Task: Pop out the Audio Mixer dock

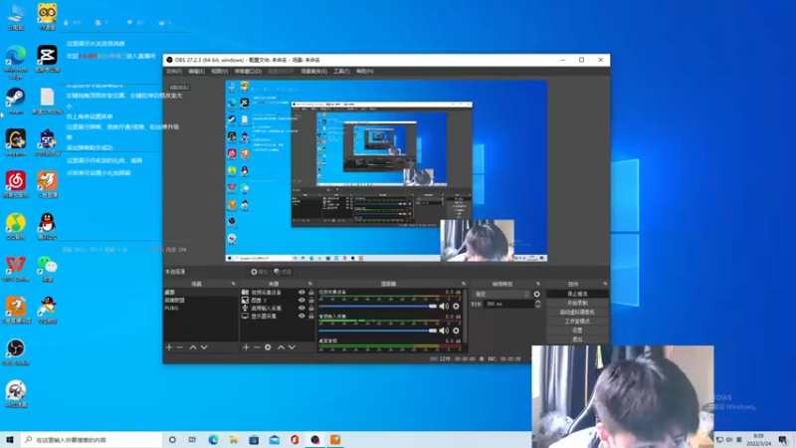Action: [x=464, y=284]
